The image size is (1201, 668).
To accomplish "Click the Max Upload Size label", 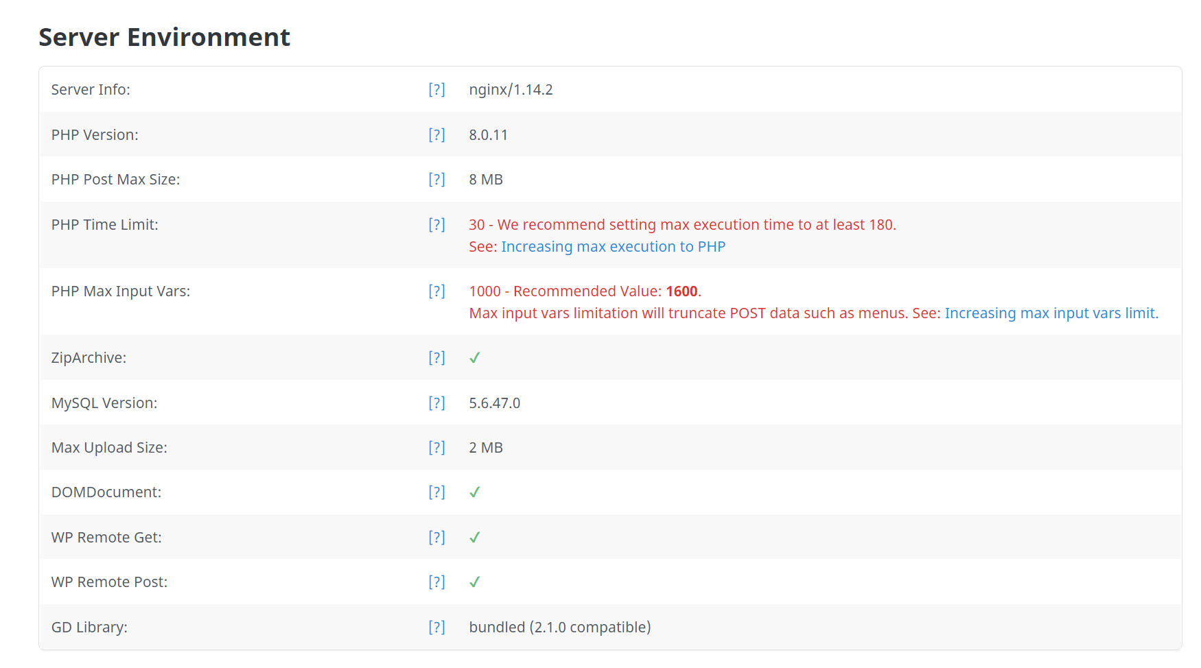I will point(109,448).
